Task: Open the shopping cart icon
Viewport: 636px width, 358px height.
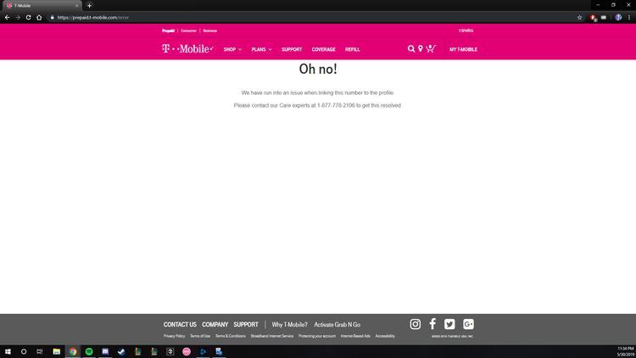Action: point(431,48)
